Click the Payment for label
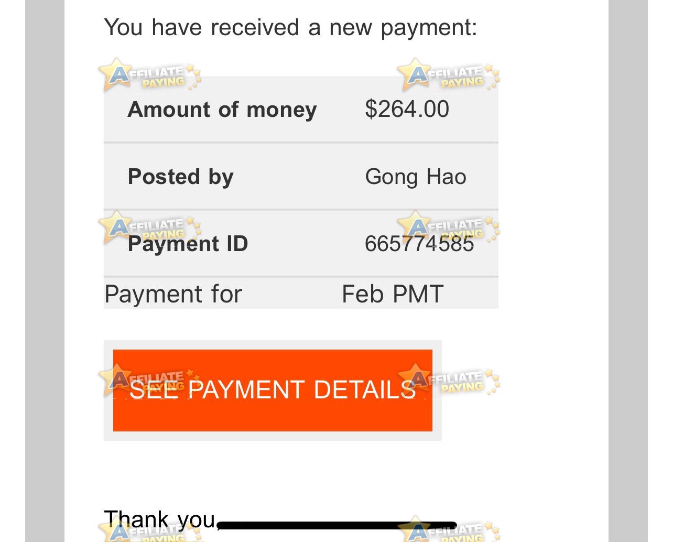This screenshot has width=673, height=542. [173, 294]
